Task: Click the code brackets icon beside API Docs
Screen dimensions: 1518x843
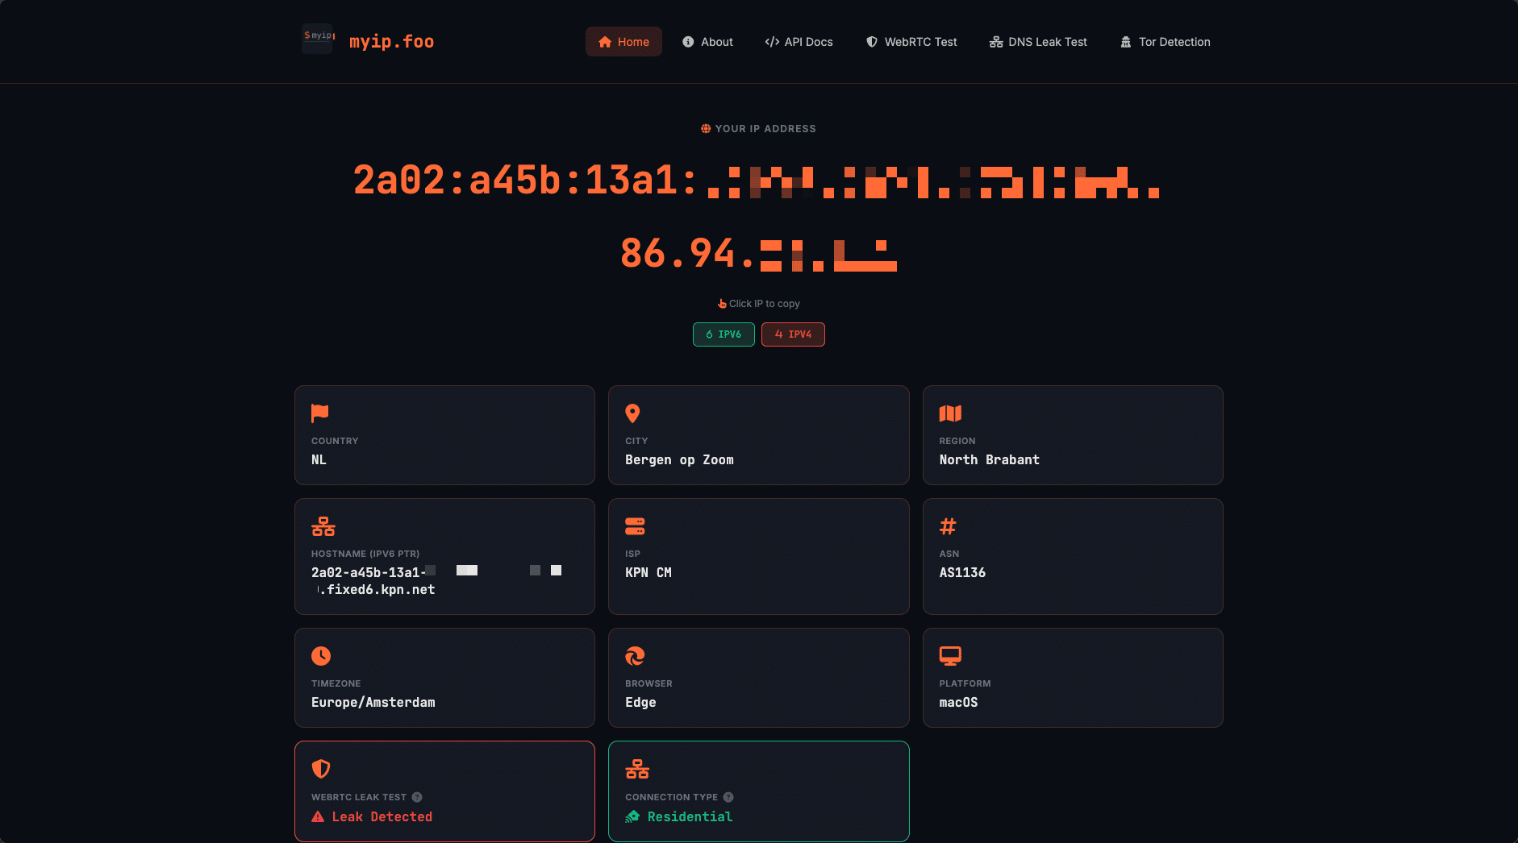Action: click(772, 42)
